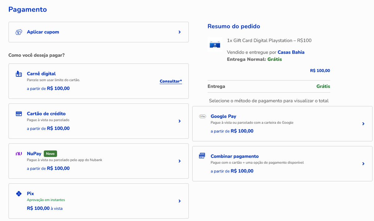Click Carnê digital 'a partir de R$ 100,00'

(x=48, y=89)
